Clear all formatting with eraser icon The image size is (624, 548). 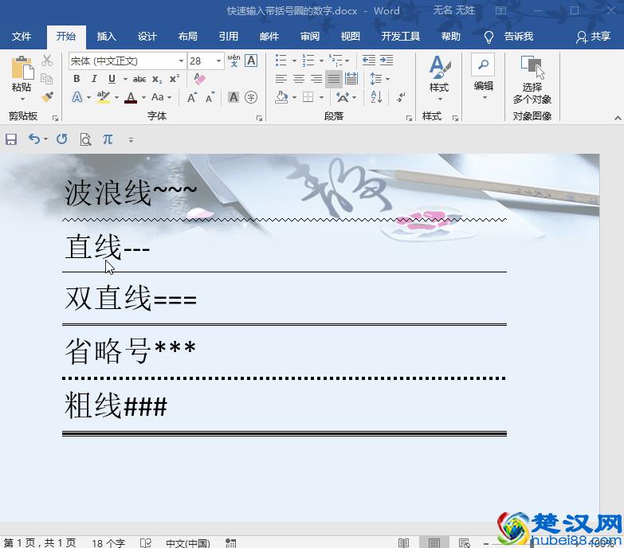coord(199,78)
